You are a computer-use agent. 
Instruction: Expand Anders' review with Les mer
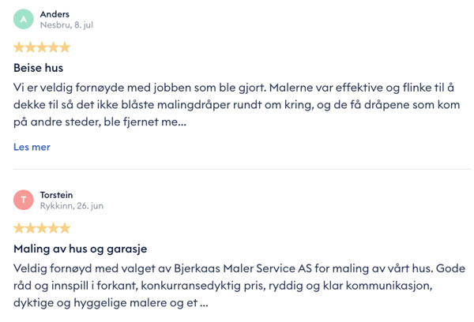pyautogui.click(x=32, y=147)
